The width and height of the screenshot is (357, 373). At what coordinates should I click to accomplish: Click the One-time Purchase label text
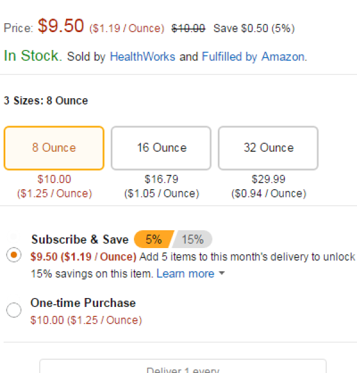point(83,303)
